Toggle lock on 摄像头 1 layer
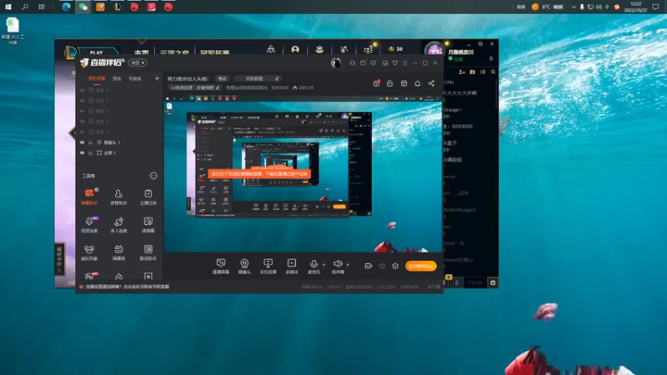 [91, 142]
